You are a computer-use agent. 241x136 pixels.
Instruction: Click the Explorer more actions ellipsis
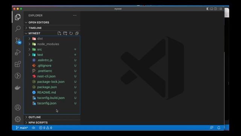[75, 15]
